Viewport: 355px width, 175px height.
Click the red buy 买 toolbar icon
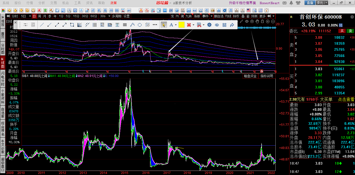tap(39, 10)
